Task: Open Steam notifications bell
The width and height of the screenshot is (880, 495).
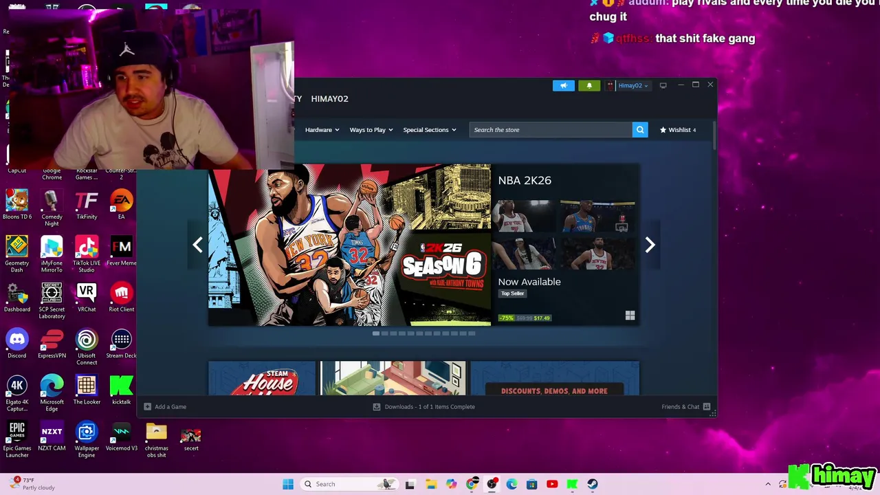Action: pos(589,85)
